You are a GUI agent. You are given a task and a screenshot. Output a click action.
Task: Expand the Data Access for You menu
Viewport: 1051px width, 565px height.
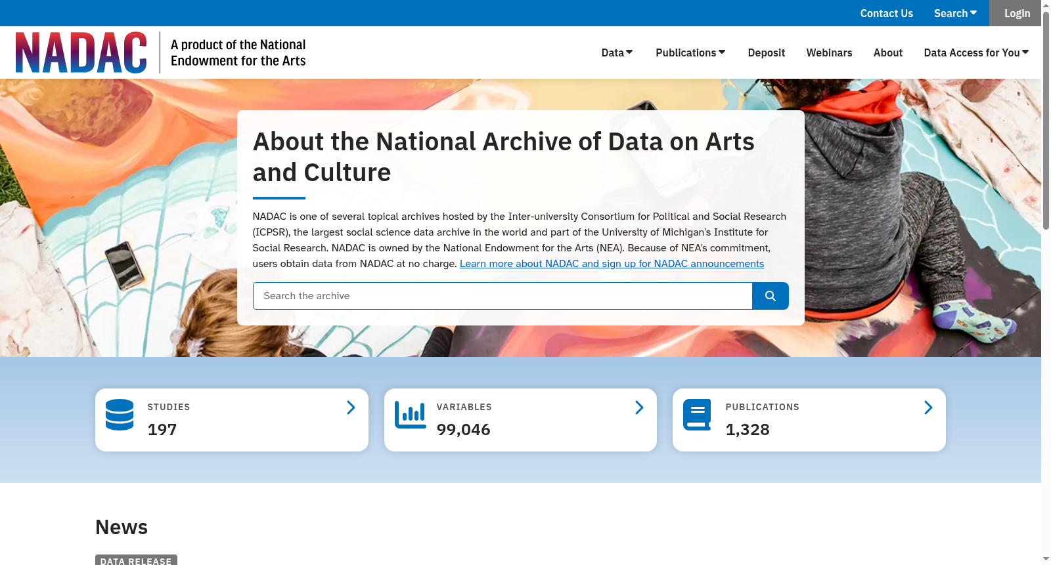(x=976, y=52)
